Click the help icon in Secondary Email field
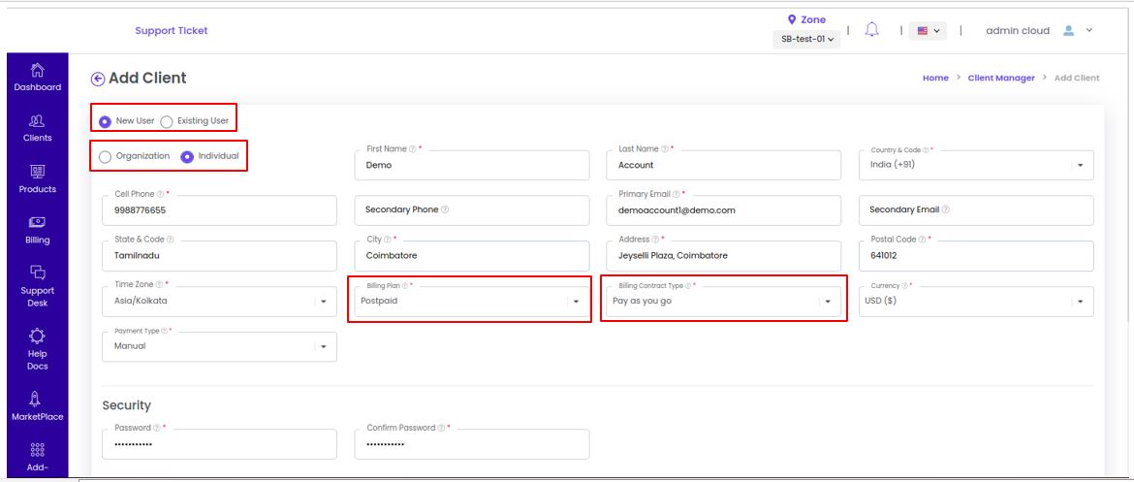 click(x=946, y=209)
